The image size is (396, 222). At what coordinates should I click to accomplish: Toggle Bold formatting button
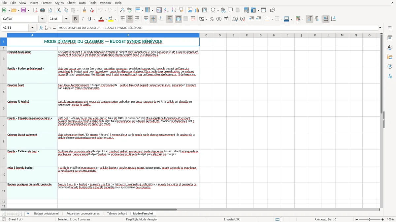coord(75,19)
